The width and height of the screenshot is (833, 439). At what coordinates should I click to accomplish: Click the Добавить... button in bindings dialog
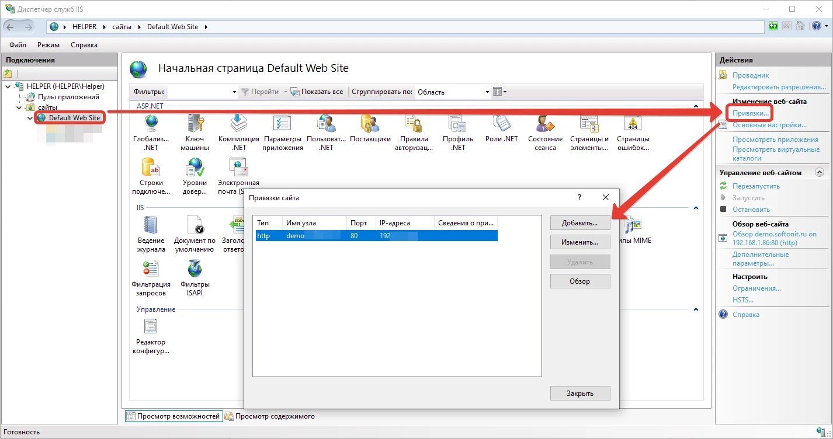point(579,223)
